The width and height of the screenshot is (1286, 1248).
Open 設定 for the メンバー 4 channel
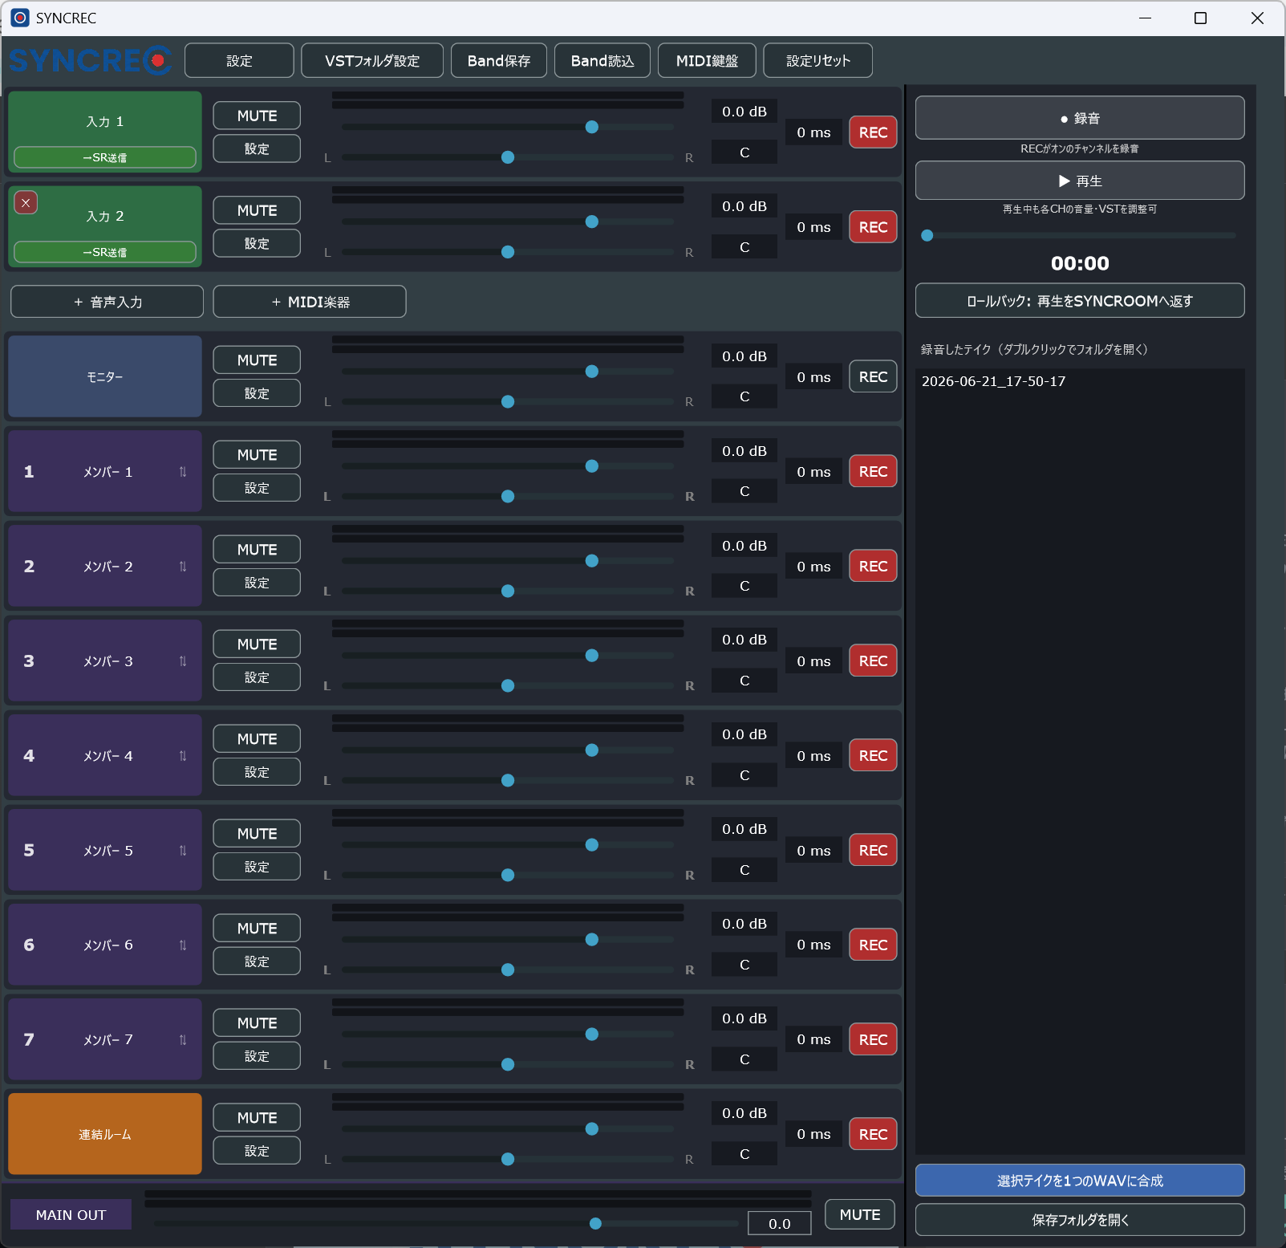click(x=257, y=772)
